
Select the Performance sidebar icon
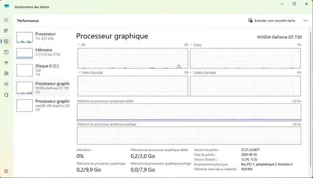[x=6, y=41]
